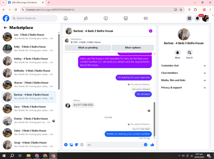Choose a GIF icon in composer

tap(82, 145)
